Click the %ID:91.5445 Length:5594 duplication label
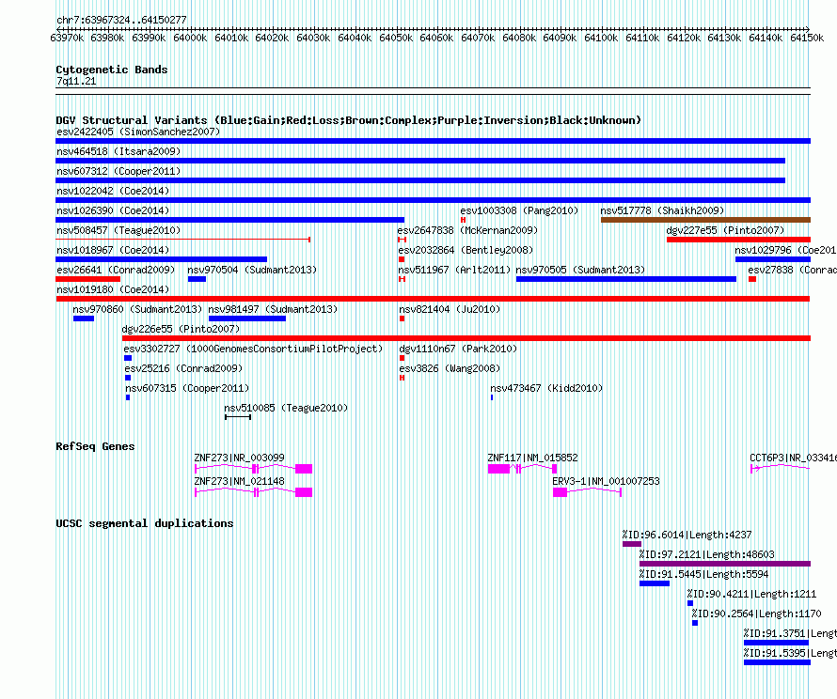837x699 pixels. click(704, 574)
